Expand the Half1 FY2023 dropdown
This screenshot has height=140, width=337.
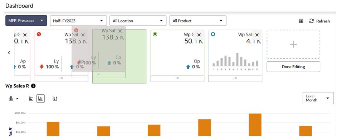pyautogui.click(x=78, y=21)
